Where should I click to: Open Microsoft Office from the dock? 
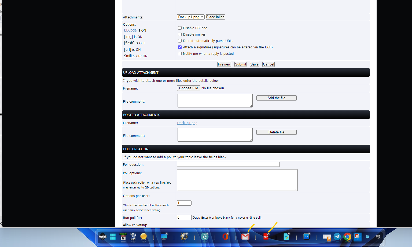point(225,237)
